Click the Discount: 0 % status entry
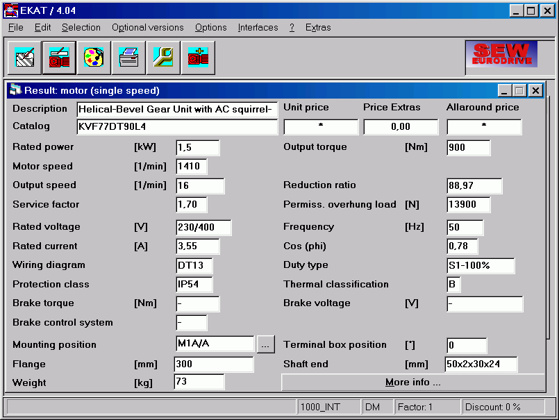 tap(503, 407)
